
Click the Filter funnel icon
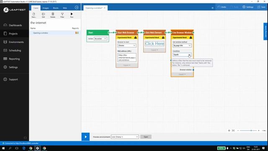tap(62, 15)
